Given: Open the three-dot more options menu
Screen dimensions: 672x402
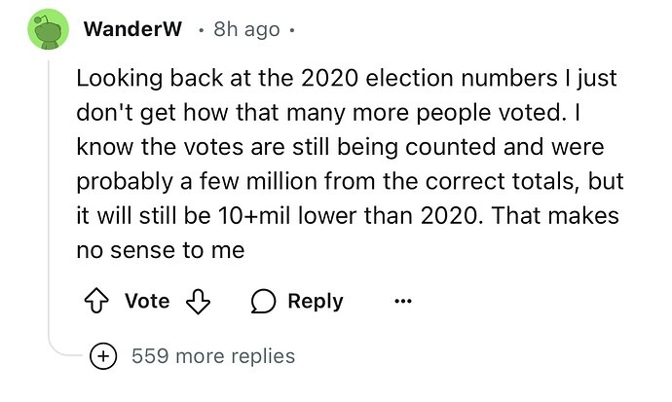Looking at the screenshot, I should [402, 302].
